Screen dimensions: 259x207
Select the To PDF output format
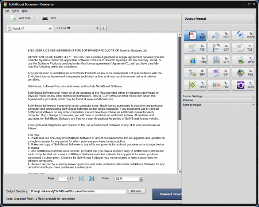(195, 35)
